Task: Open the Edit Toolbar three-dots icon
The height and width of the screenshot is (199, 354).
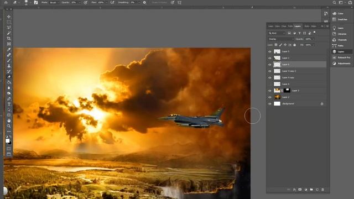Action: 9,132
